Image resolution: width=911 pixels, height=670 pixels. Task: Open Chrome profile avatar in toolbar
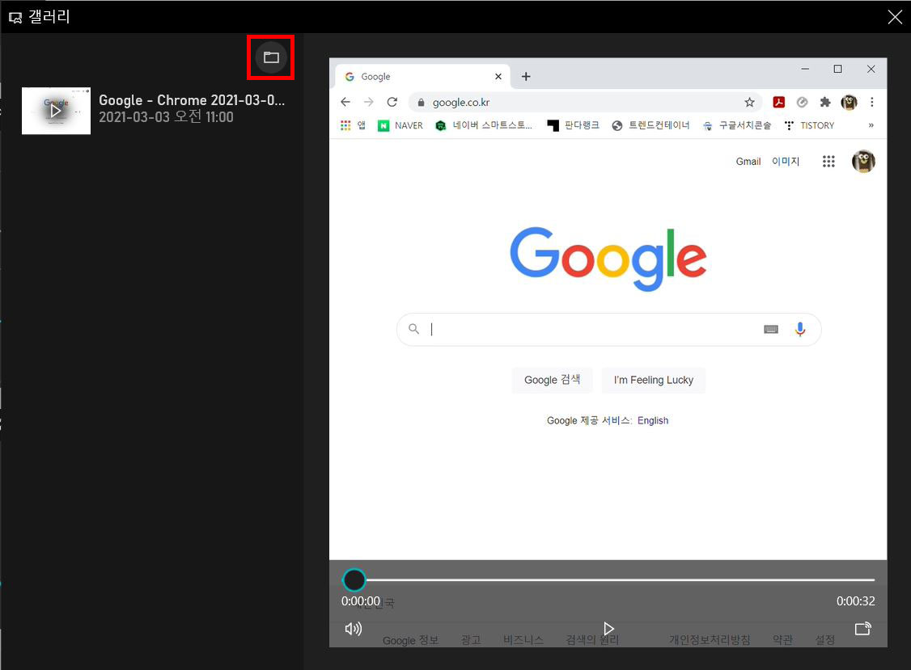[x=849, y=102]
